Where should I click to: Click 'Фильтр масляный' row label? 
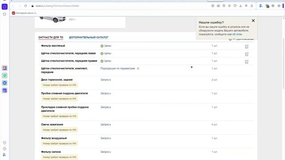coord(53,46)
